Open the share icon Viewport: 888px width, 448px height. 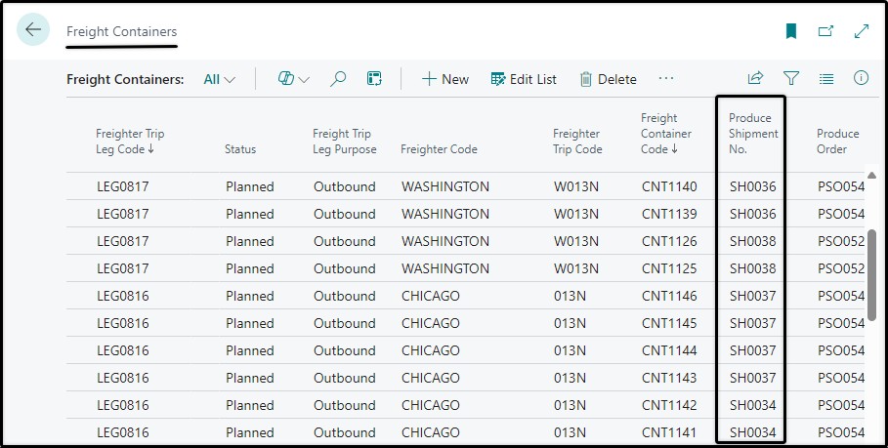[x=755, y=78]
